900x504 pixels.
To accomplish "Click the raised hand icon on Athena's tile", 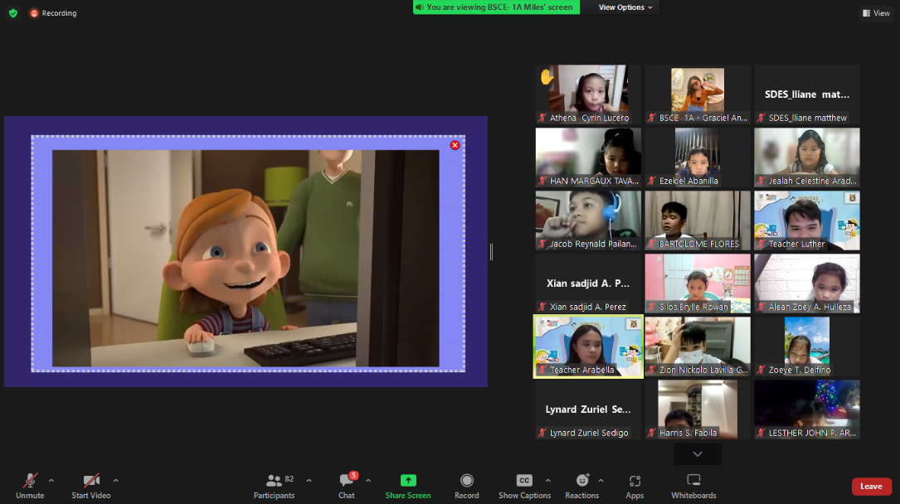I will [x=547, y=76].
